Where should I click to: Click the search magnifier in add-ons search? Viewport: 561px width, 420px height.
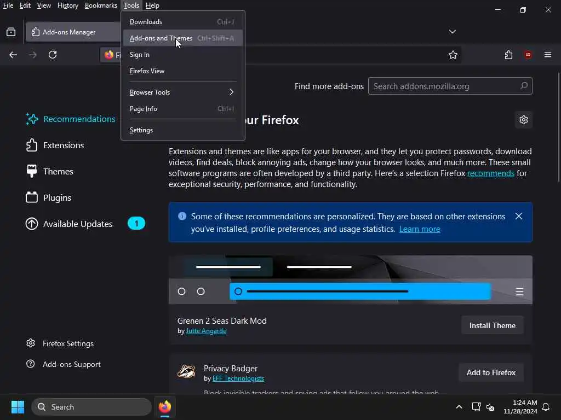(524, 86)
